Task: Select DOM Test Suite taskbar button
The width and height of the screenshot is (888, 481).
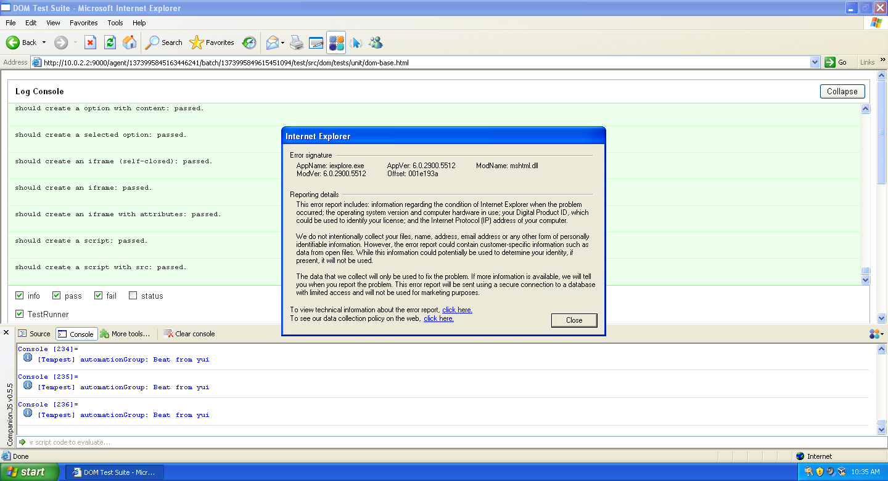Action: pyautogui.click(x=115, y=472)
